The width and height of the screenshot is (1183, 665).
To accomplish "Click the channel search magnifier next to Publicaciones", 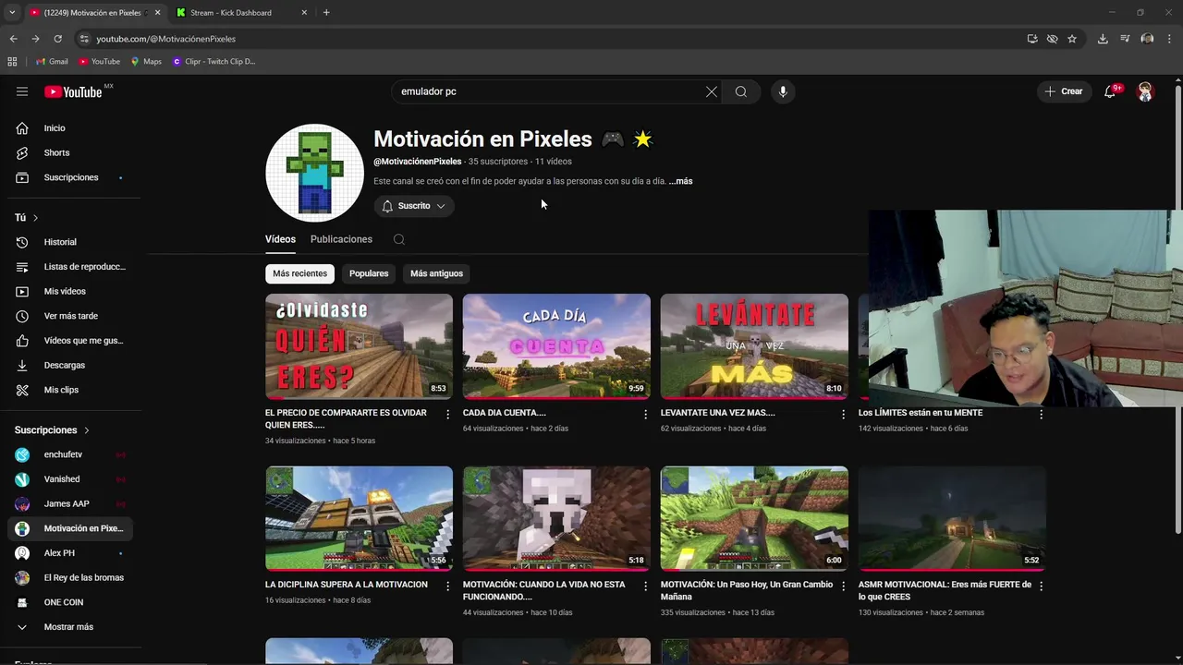I will (399, 239).
